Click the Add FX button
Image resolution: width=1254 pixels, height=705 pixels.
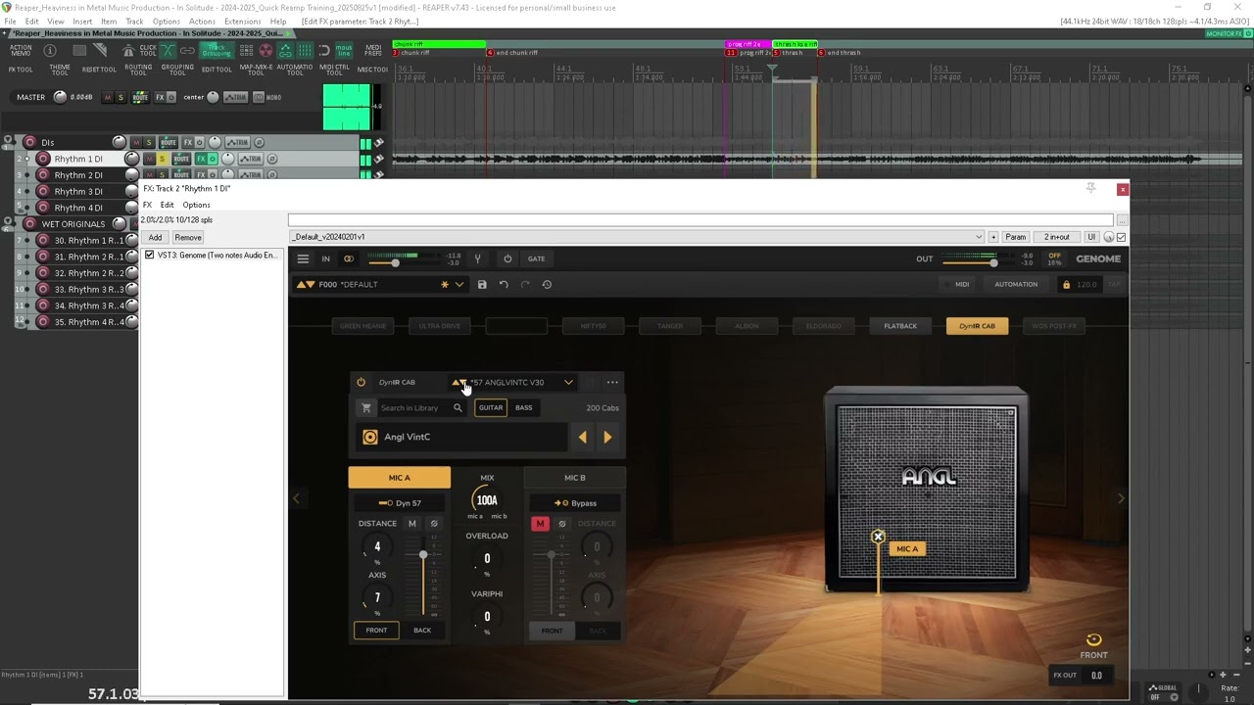coord(155,237)
